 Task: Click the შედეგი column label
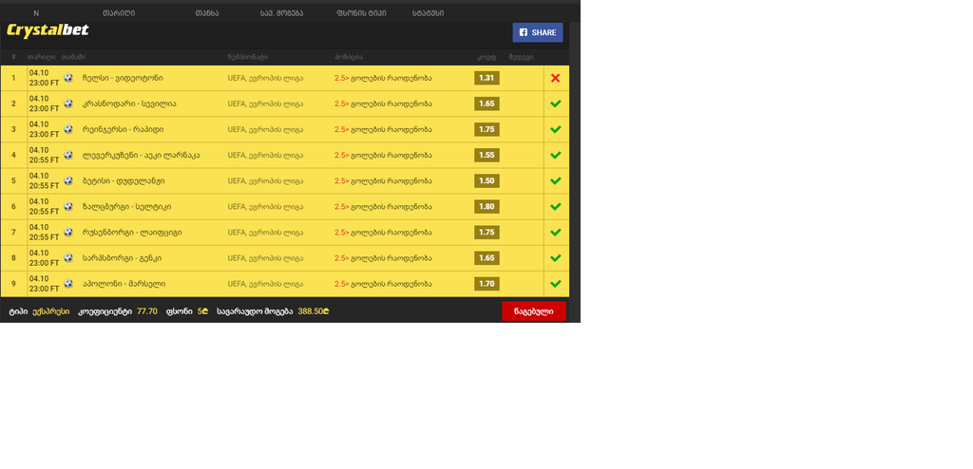(521, 57)
